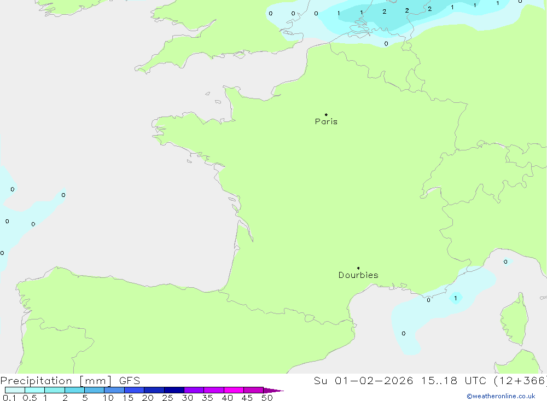Pick the 35–40 mm violet legend swatch
547x401 pixels.
[214, 390]
